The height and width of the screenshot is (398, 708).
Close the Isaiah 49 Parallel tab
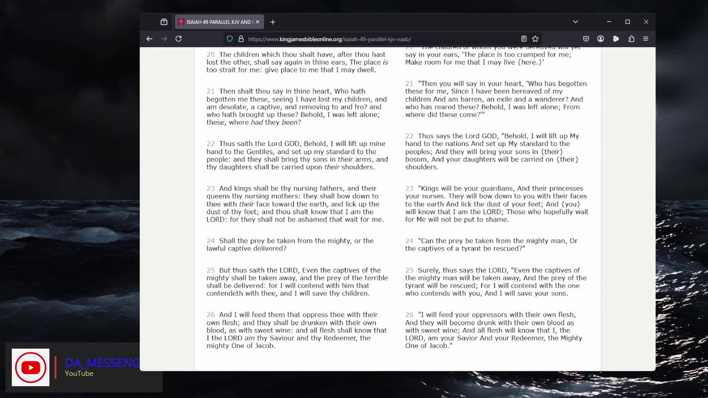pyautogui.click(x=257, y=22)
